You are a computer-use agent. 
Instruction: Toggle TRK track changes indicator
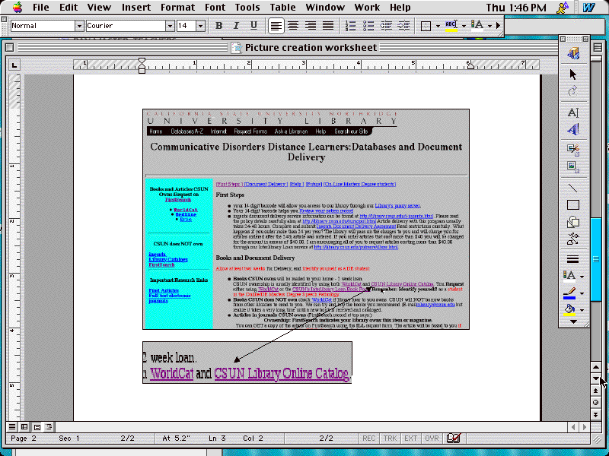[390, 439]
